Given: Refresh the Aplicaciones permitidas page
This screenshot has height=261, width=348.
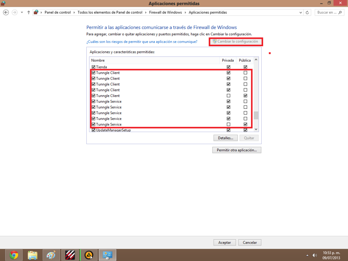Looking at the screenshot, I should point(307,13).
